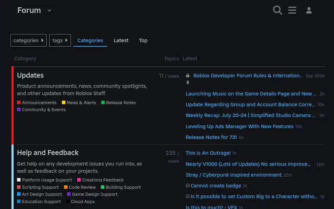The image size is (334, 209).
Task: Open the categories filter dropdown
Action: (29, 40)
